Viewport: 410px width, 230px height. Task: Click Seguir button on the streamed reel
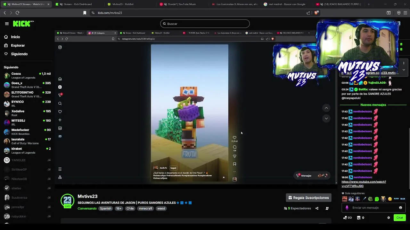[x=173, y=168]
